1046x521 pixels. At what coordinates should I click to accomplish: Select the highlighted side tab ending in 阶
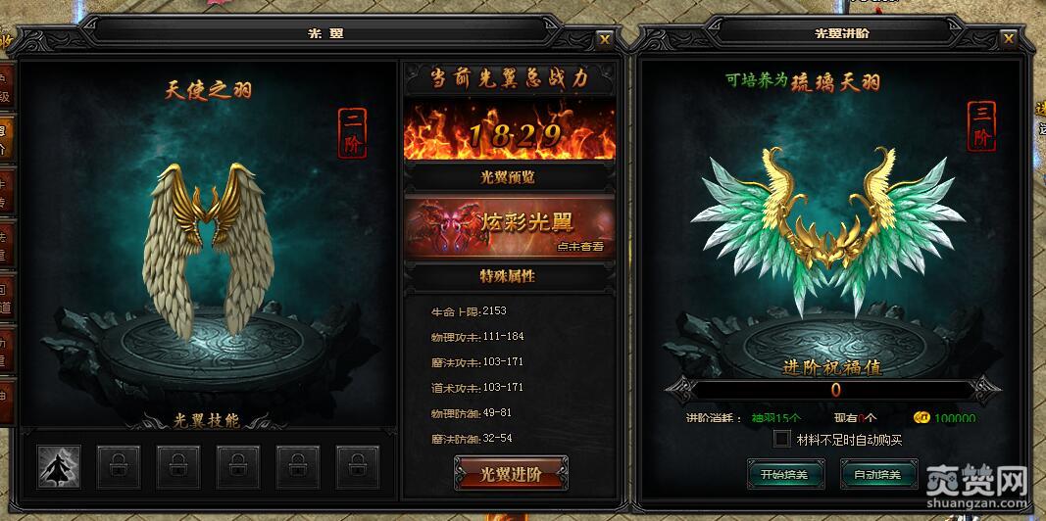[5, 137]
